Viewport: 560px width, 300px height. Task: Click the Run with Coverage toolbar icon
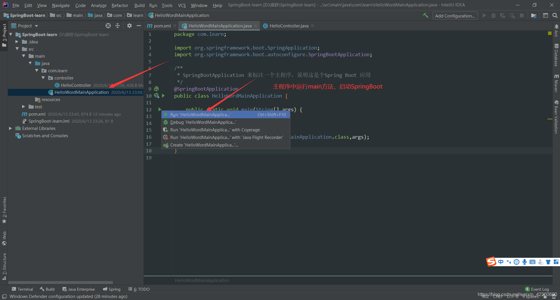click(x=503, y=15)
